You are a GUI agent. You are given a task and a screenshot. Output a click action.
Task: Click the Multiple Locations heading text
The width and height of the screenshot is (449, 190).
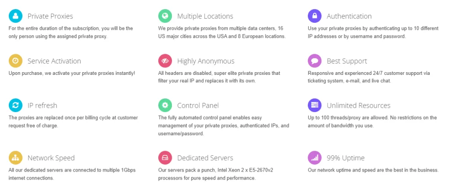205,16
